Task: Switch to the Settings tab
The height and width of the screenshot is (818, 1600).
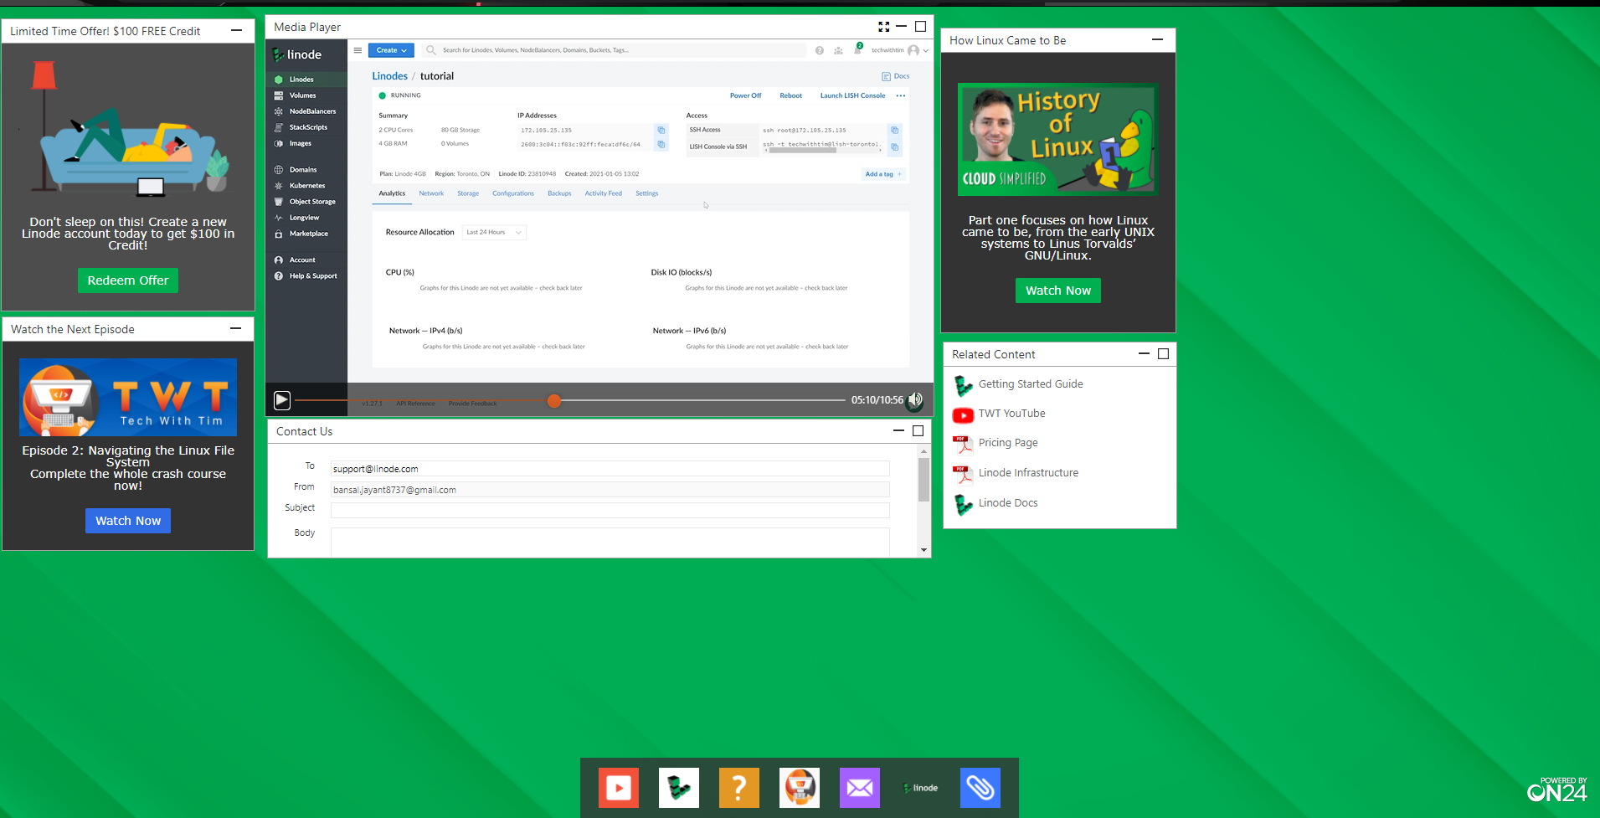Action: pos(647,193)
